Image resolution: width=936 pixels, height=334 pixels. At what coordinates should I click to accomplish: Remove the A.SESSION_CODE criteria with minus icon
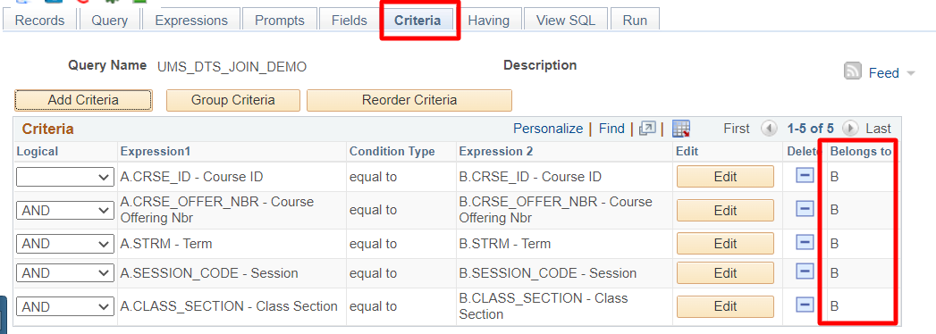[805, 272]
